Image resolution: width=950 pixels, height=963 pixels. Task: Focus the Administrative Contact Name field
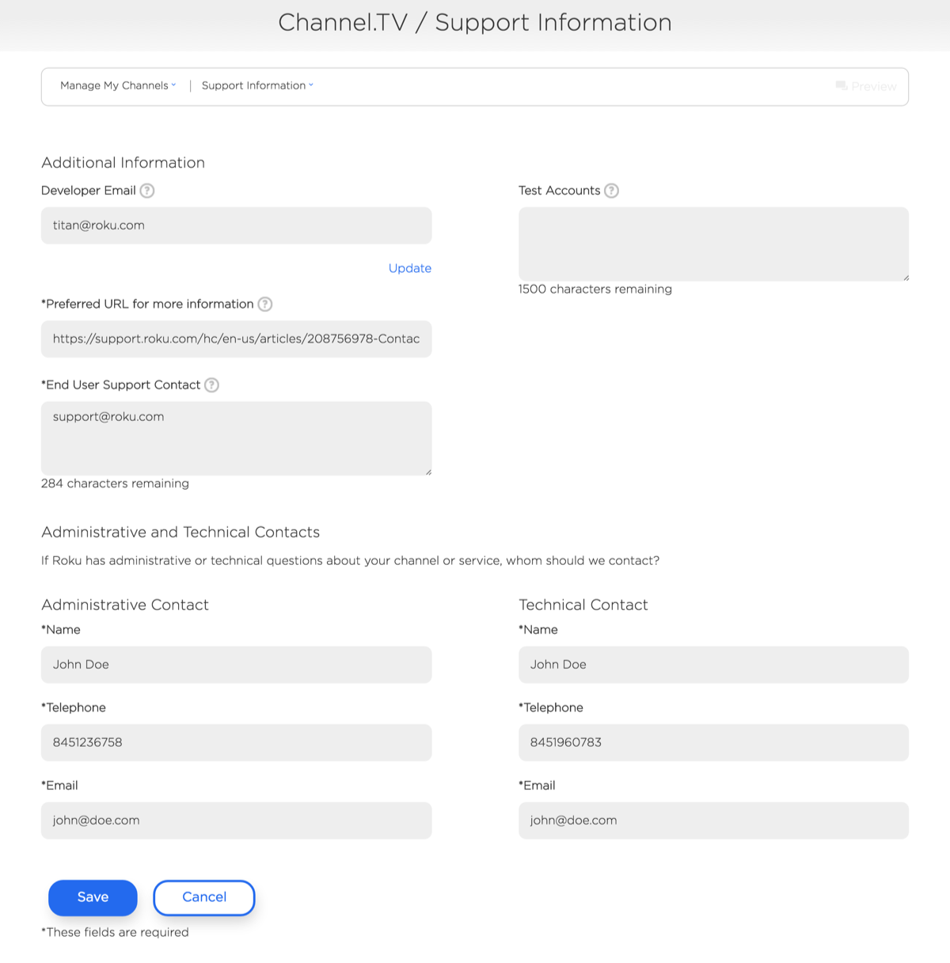[236, 665]
